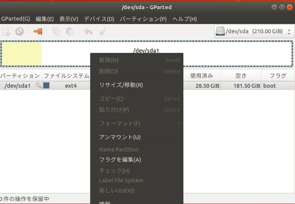Open the パーティション(P) menu
Viewport: 295px width, 204px height.
tap(143, 19)
